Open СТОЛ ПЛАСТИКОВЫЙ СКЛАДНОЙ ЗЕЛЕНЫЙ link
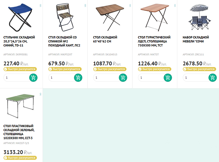Screen dimensions: 219x162 coord(19,132)
